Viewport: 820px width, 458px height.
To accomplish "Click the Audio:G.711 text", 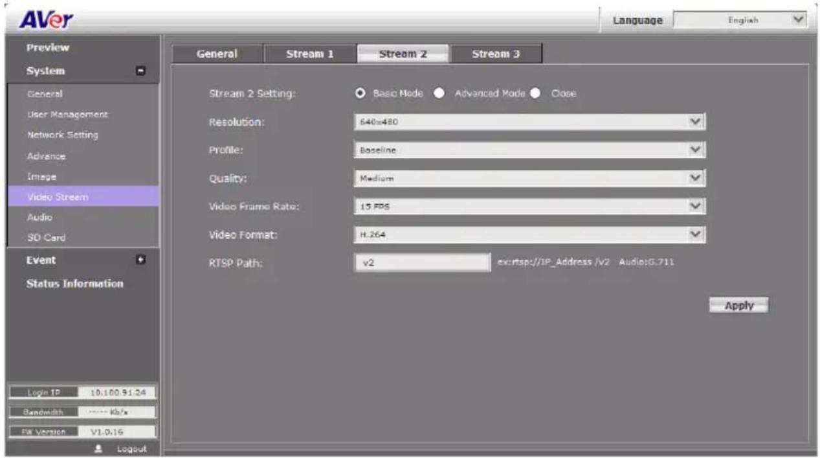I will [647, 262].
